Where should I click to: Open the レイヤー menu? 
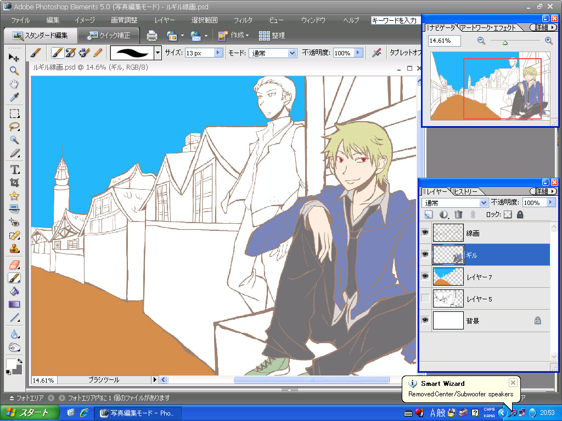[165, 20]
